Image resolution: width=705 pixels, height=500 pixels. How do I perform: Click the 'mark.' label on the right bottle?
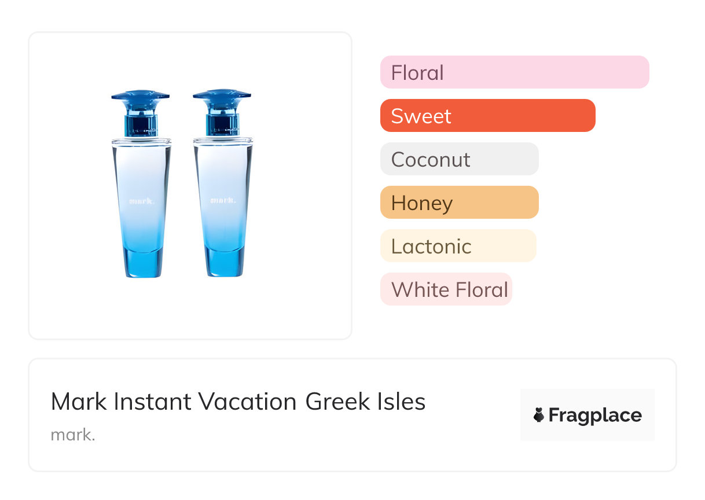[x=223, y=201]
